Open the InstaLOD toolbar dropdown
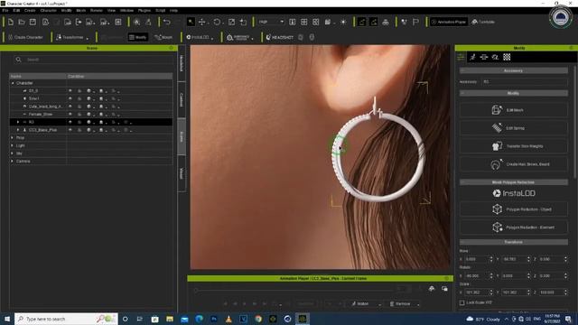This screenshot has height=325, width=578. [200, 37]
